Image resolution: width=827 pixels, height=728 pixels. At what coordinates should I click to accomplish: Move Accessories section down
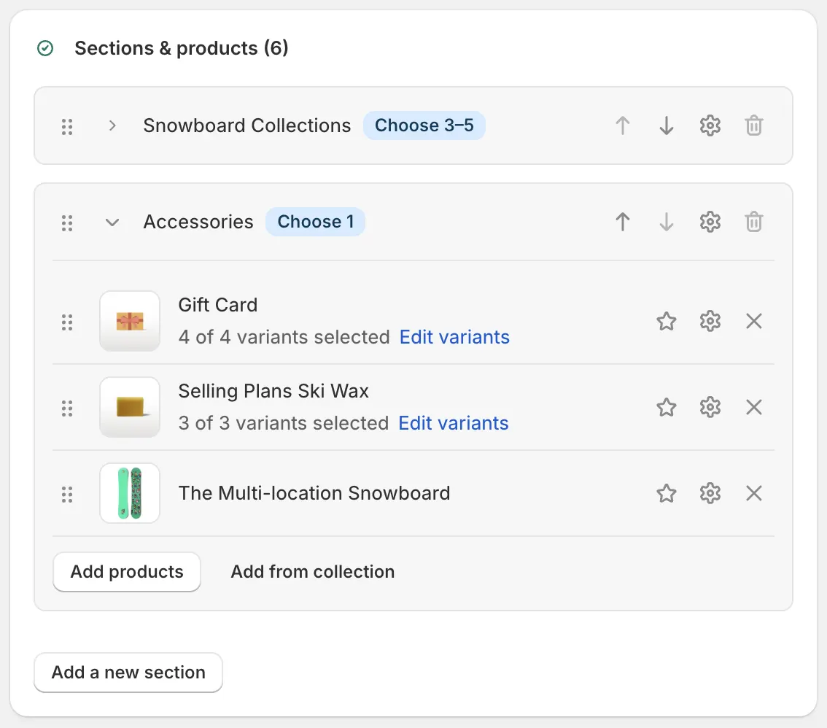coord(666,222)
